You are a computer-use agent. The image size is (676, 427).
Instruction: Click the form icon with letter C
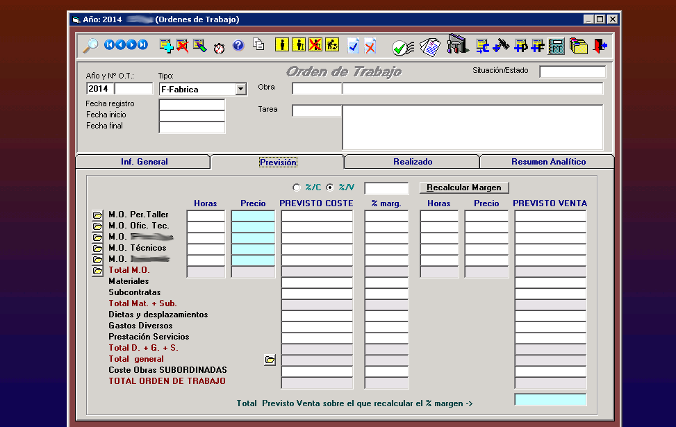point(482,46)
